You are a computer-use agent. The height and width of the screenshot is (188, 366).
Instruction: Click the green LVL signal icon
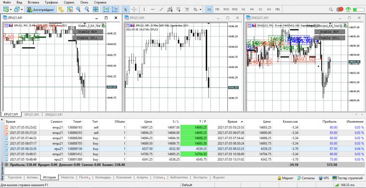click(348, 10)
